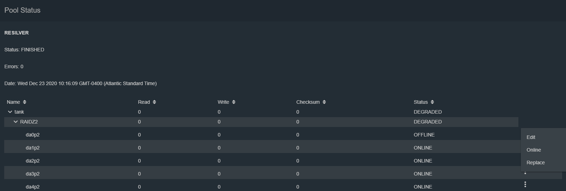Sort by the Status column sort icon
Image resolution: width=566 pixels, height=191 pixels.
click(x=432, y=102)
